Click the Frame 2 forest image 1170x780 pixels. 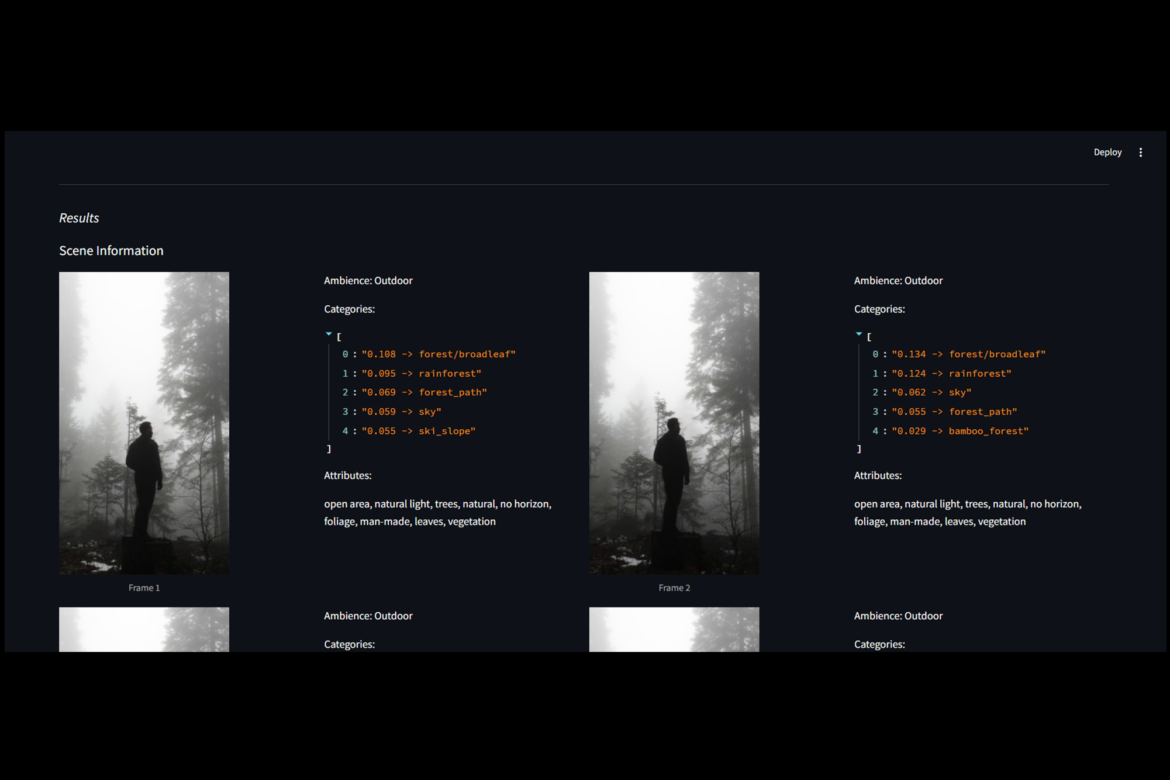coord(674,422)
